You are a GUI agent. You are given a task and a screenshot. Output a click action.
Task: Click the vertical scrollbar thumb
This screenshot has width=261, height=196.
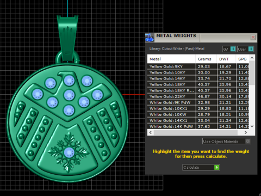tap(252, 72)
